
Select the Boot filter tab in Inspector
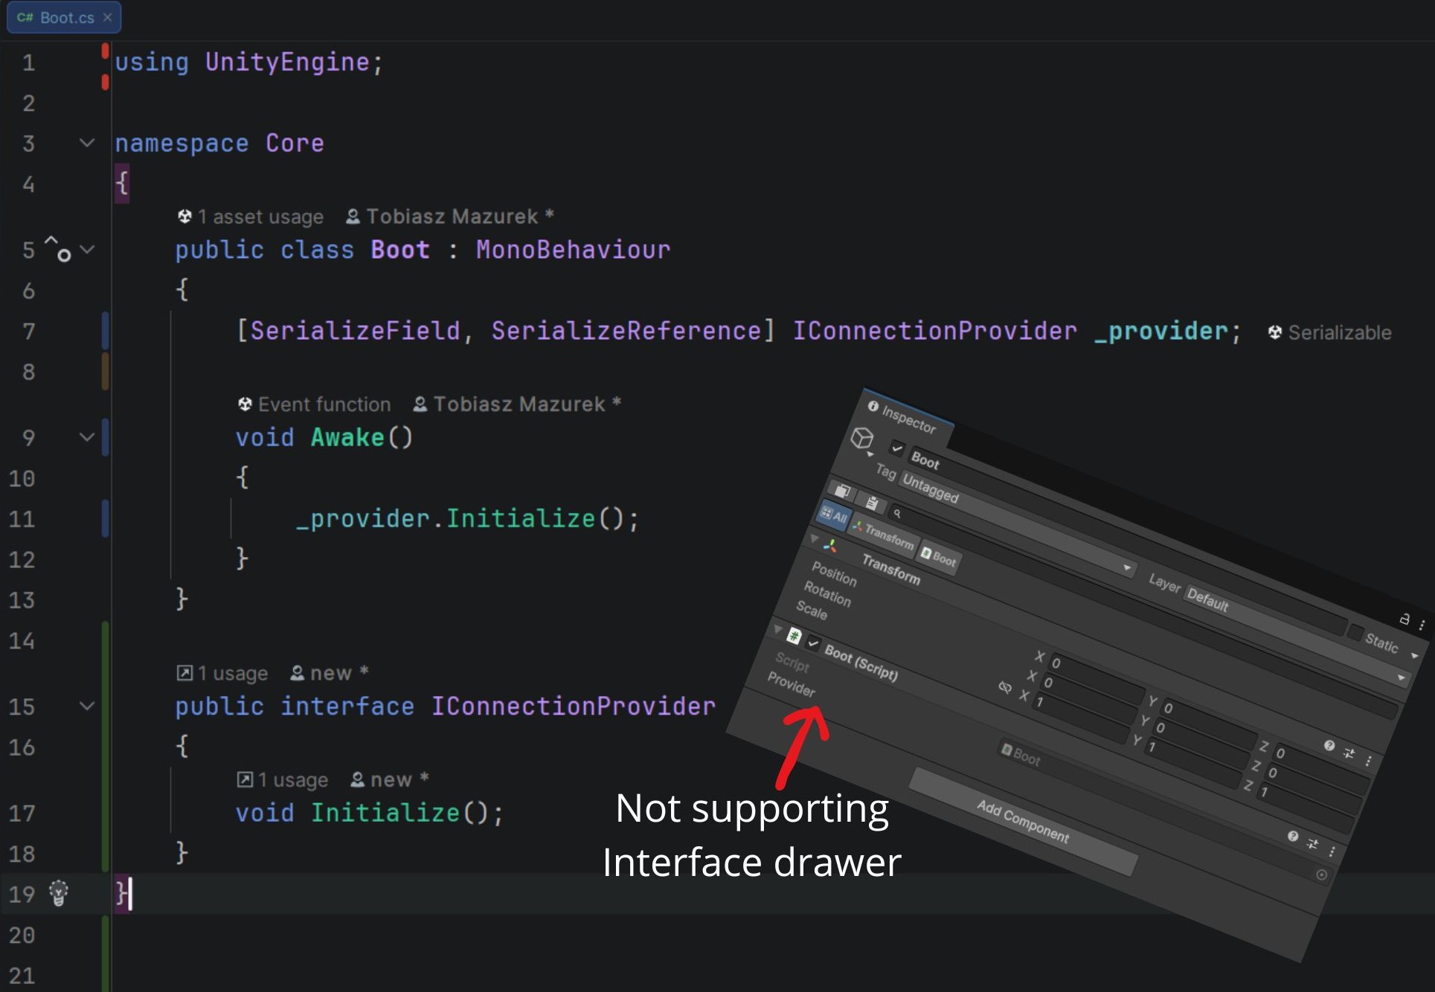(938, 557)
